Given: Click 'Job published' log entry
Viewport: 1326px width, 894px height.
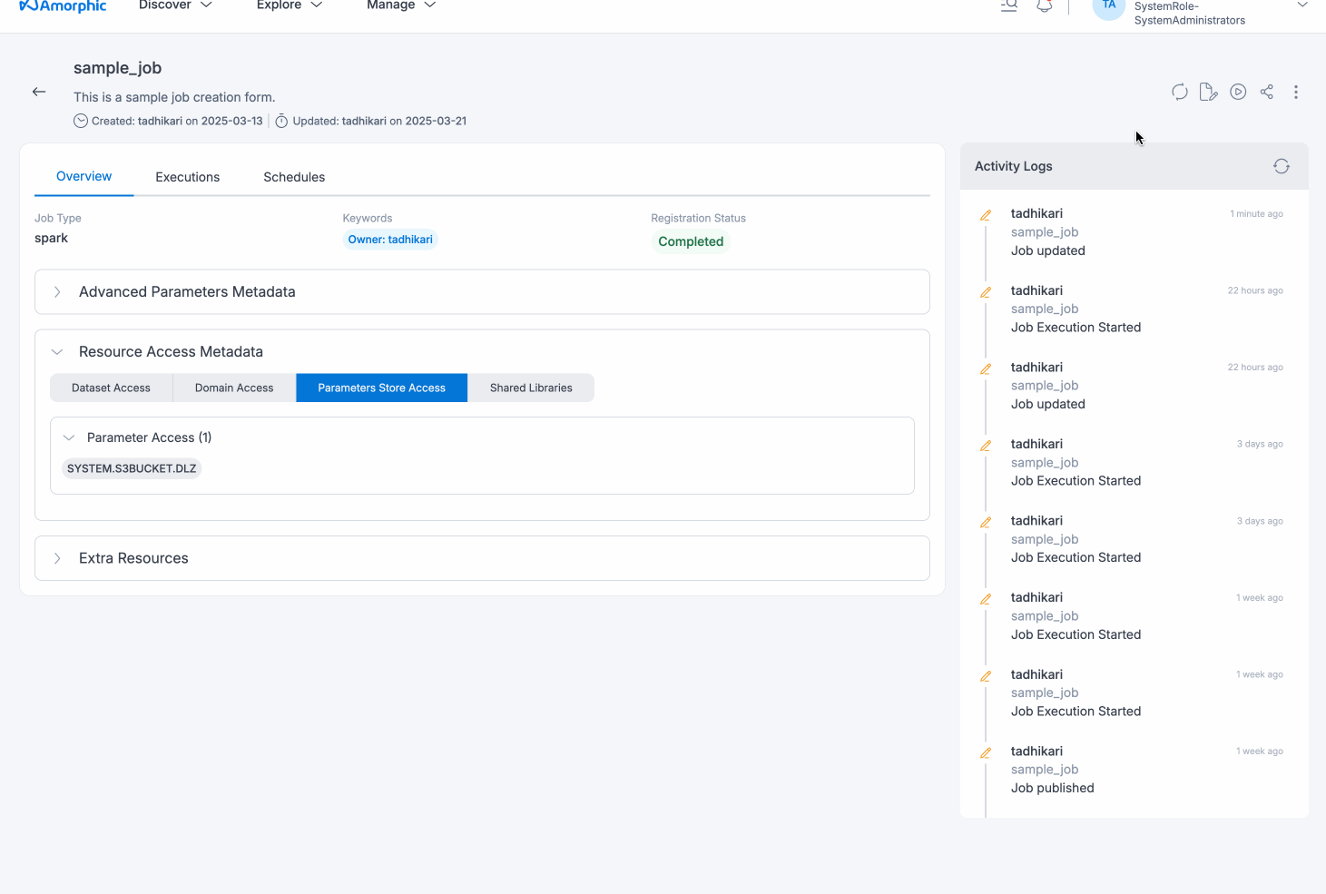Looking at the screenshot, I should 1053,788.
